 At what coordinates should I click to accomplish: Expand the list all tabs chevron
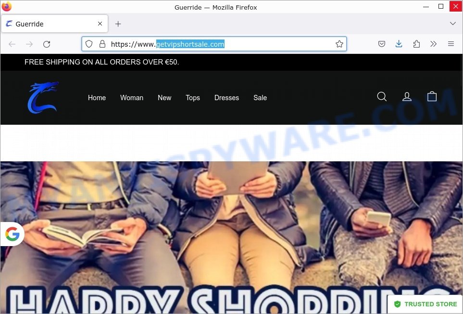click(x=453, y=24)
